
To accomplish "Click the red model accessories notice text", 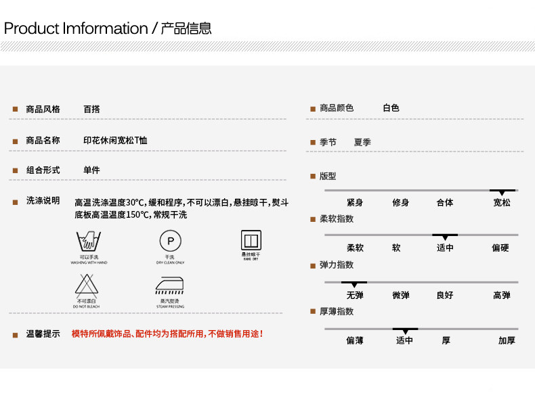I will click(x=167, y=333).
